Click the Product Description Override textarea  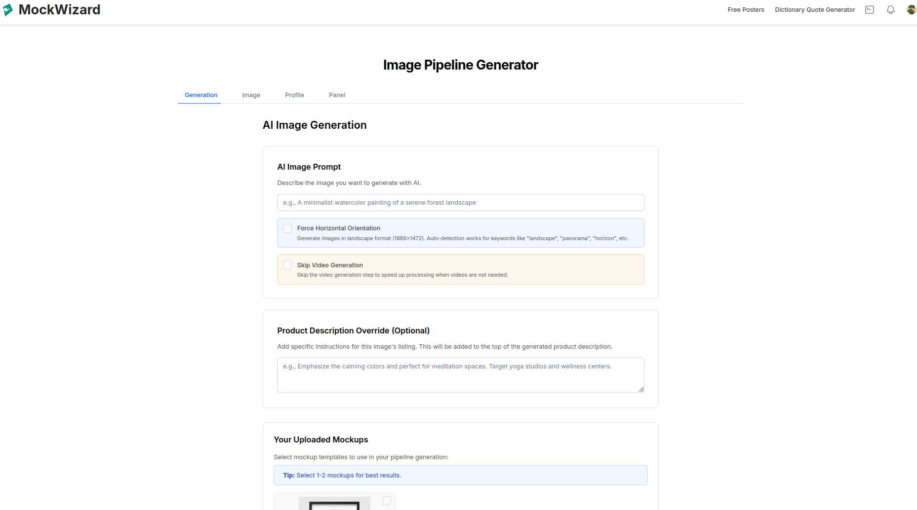tap(460, 375)
